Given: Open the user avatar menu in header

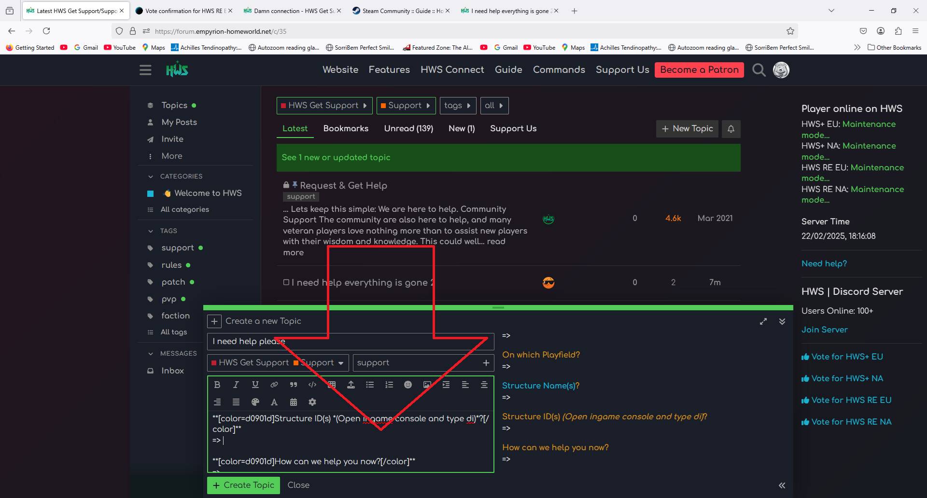Looking at the screenshot, I should pos(781,70).
